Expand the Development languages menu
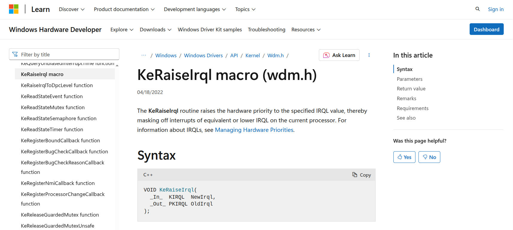 195,9
